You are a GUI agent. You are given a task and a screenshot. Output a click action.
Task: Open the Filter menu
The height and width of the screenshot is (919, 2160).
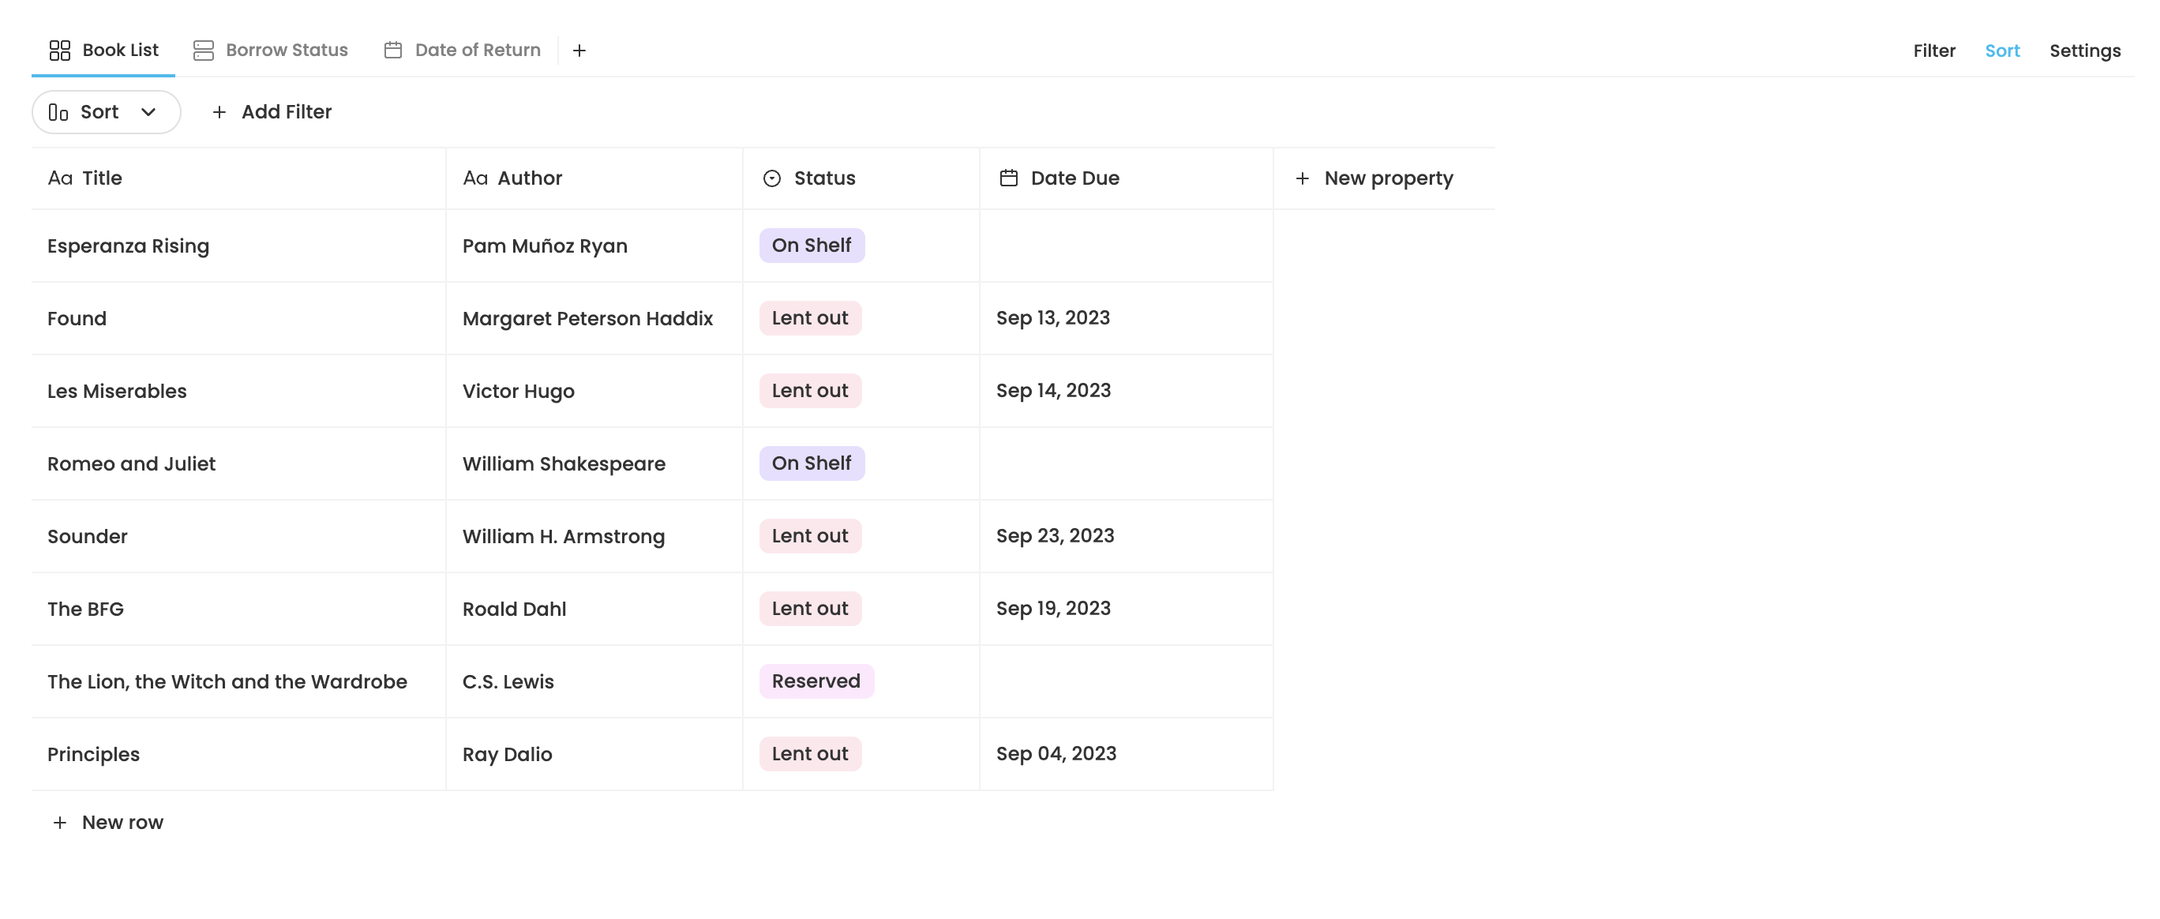point(1934,50)
